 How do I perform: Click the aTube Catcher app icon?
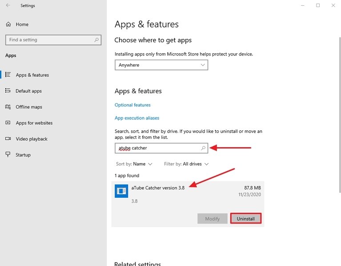tap(121, 191)
